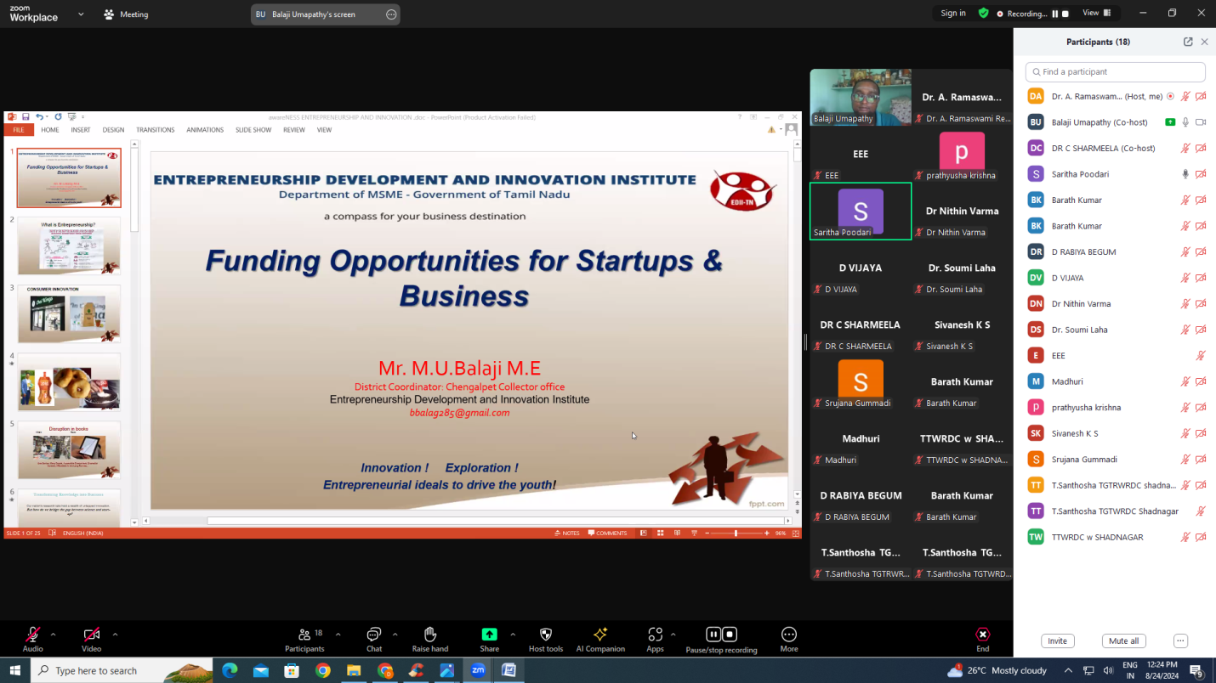
Task: Toggle D VIJAYA's muted mic in list
Action: click(x=1185, y=278)
